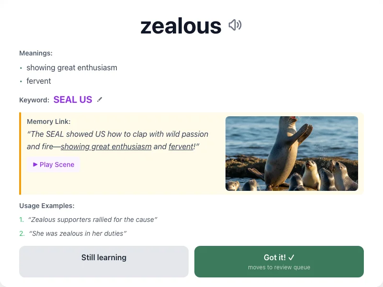Click the green number 1 example marker
This screenshot has height=287, width=383.
click(21, 220)
